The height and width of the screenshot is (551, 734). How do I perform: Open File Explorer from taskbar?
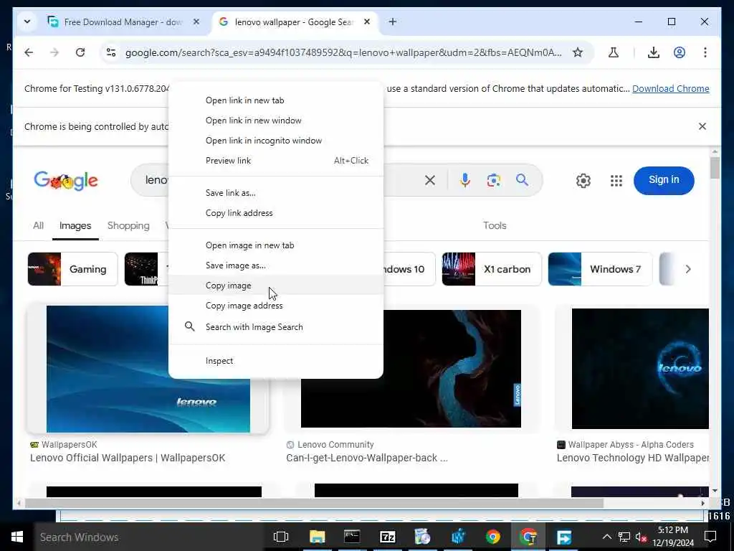pyautogui.click(x=317, y=537)
